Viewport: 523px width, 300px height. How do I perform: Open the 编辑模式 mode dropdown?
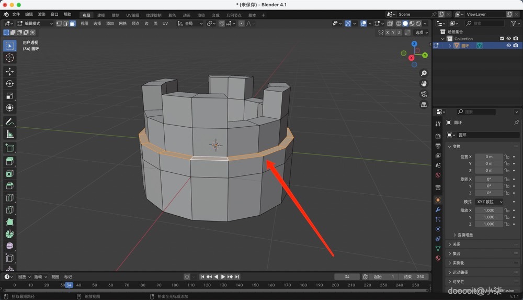coord(36,24)
